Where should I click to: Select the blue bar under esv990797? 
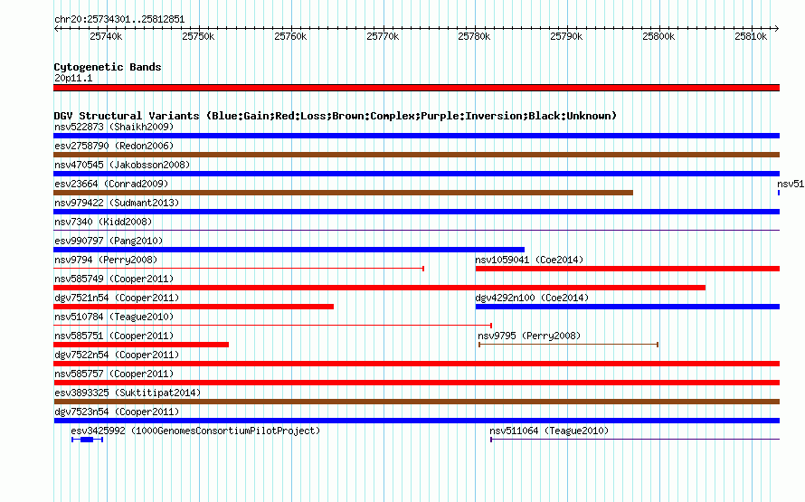pyautogui.click(x=289, y=250)
